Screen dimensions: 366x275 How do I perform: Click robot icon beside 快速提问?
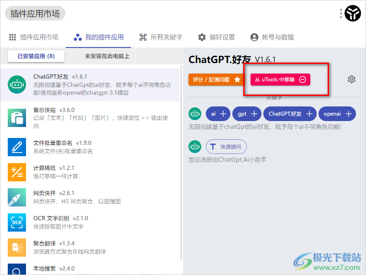[195, 147]
